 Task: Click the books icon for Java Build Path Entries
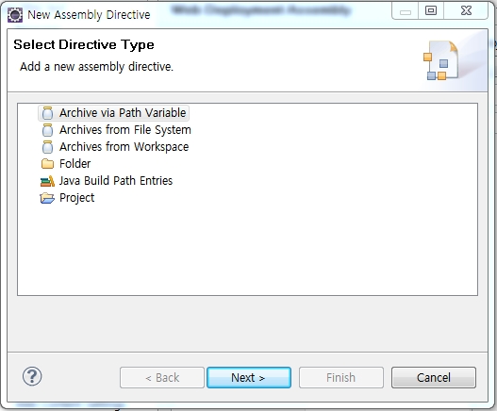[x=47, y=181]
